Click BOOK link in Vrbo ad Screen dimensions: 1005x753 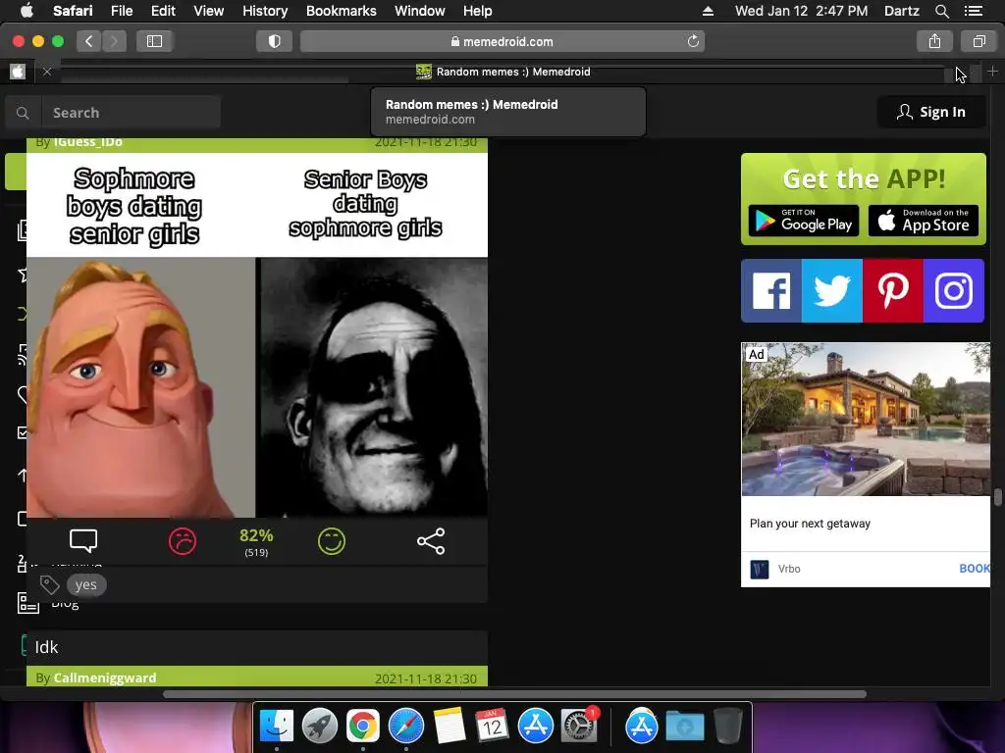coord(975,569)
